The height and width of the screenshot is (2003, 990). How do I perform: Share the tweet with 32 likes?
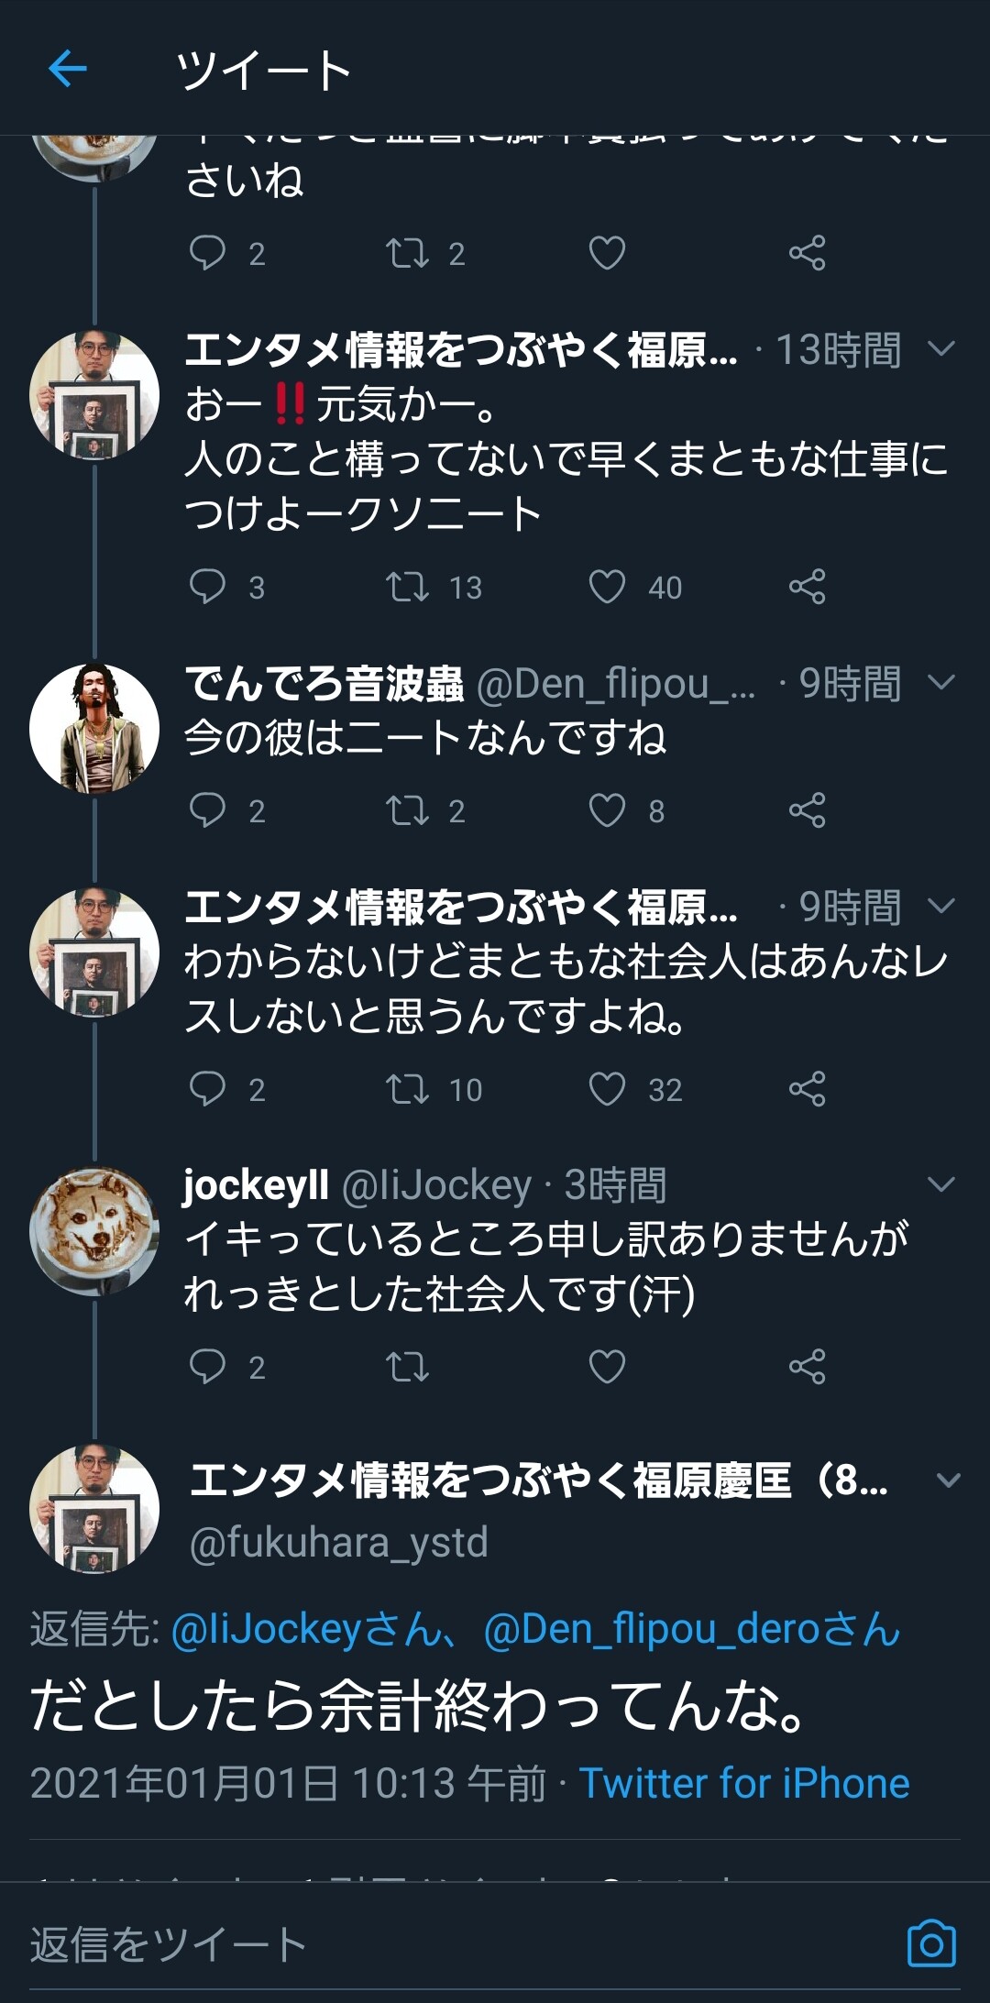(x=808, y=1089)
